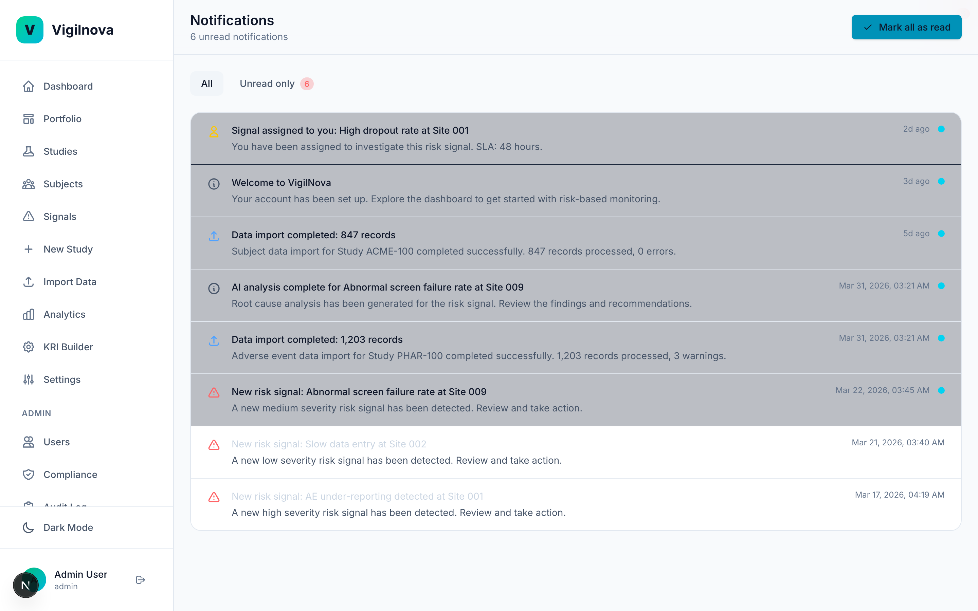The image size is (978, 611).
Task: Click the unread count badge next to Unread only
Action: (307, 84)
